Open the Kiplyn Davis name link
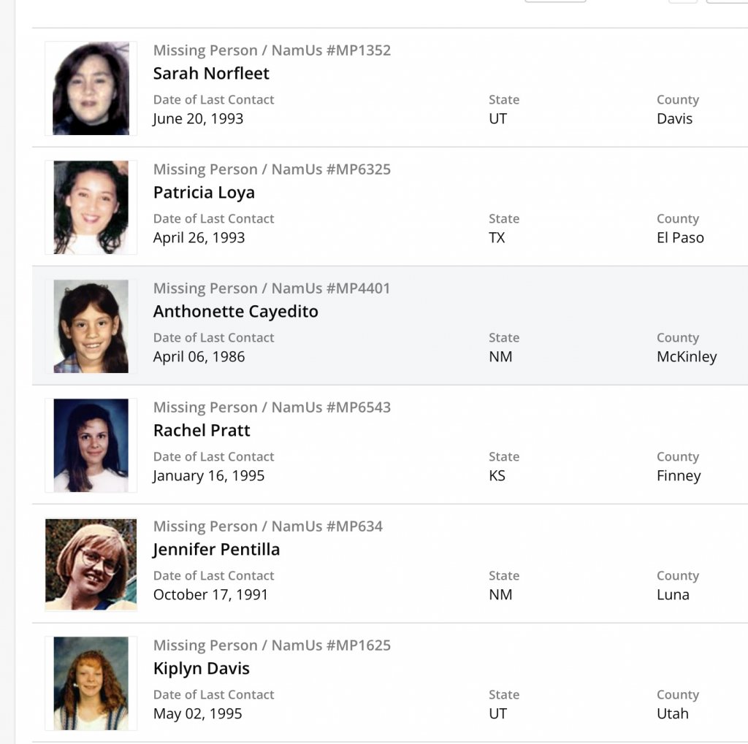748x744 pixels. pos(201,668)
